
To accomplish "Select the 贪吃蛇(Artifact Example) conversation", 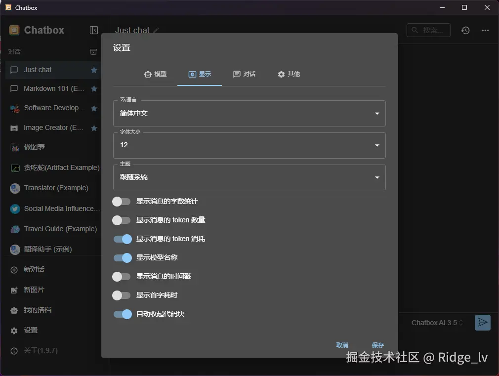I will click(53, 167).
